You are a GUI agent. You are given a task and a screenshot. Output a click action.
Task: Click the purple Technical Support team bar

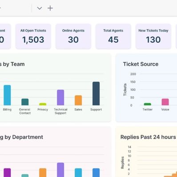(x=60, y=97)
